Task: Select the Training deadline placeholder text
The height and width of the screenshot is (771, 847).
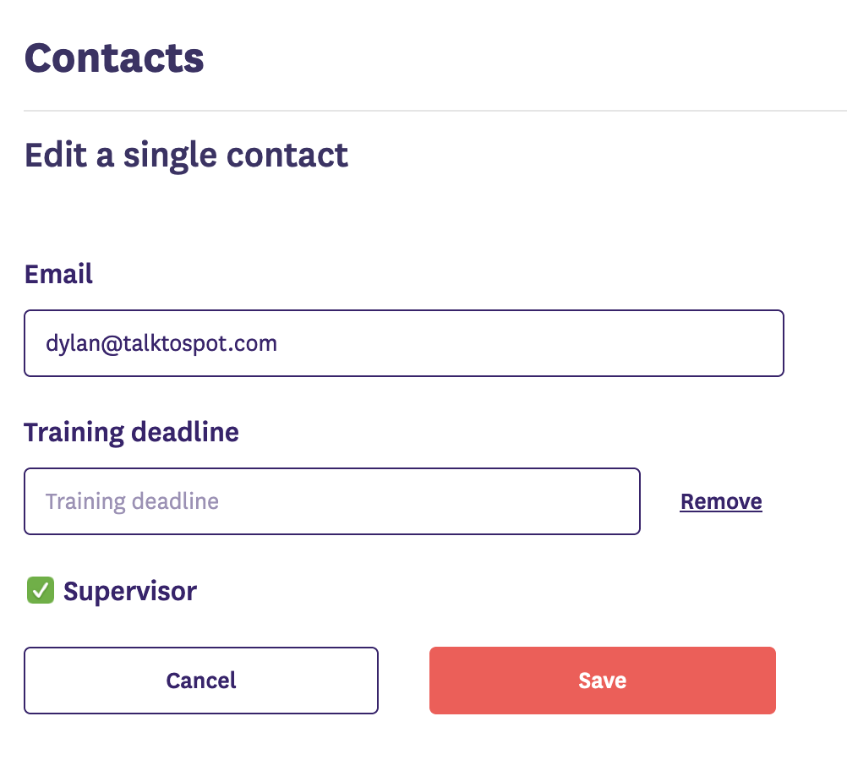Action: (x=132, y=501)
